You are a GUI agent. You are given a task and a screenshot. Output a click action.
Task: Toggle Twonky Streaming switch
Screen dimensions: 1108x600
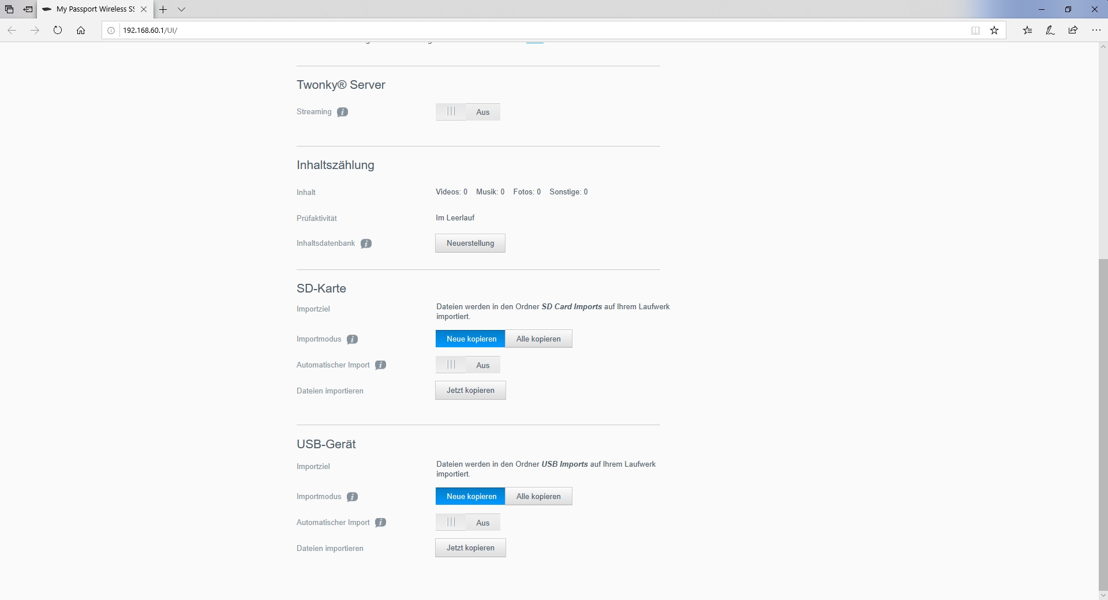click(x=468, y=112)
